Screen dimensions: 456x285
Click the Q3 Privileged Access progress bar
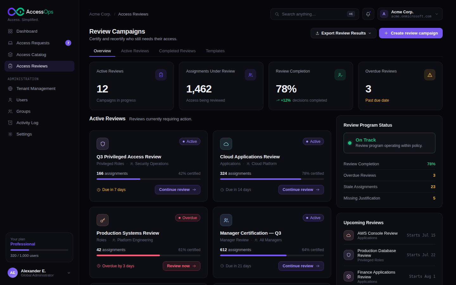(x=149, y=179)
